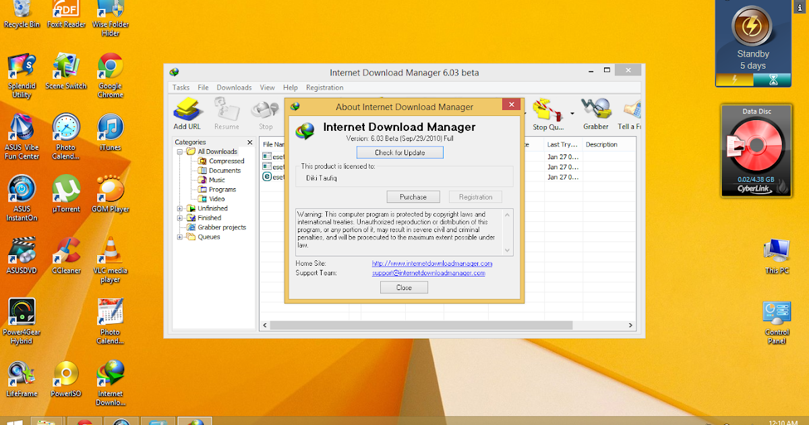Open the internetdownloadmanager.com home site link
Viewport: 809px width, 425px height.
pos(432,264)
